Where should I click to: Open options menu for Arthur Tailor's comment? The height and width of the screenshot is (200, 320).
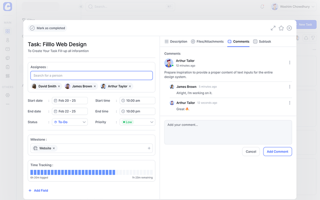pyautogui.click(x=289, y=62)
